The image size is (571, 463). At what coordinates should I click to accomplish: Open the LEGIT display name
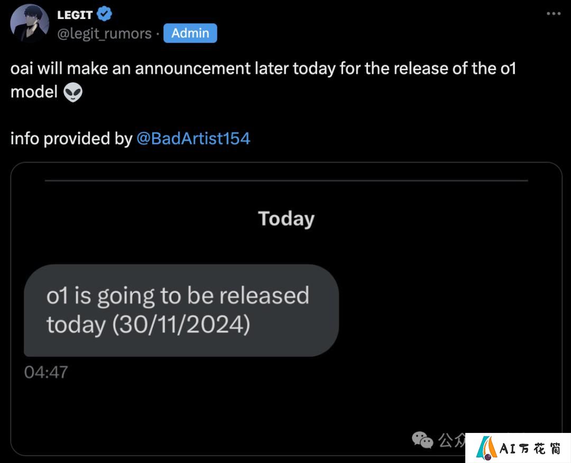click(x=75, y=15)
